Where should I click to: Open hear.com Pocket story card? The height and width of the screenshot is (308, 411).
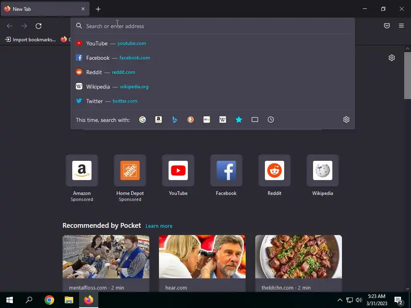click(202, 263)
